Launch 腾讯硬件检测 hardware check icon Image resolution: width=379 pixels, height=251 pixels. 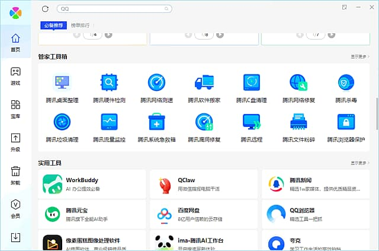point(109,82)
